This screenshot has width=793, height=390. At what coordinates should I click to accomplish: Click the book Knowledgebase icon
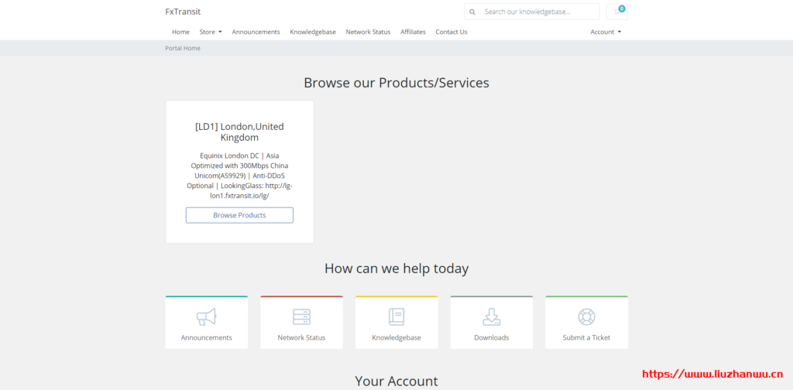[x=396, y=316]
